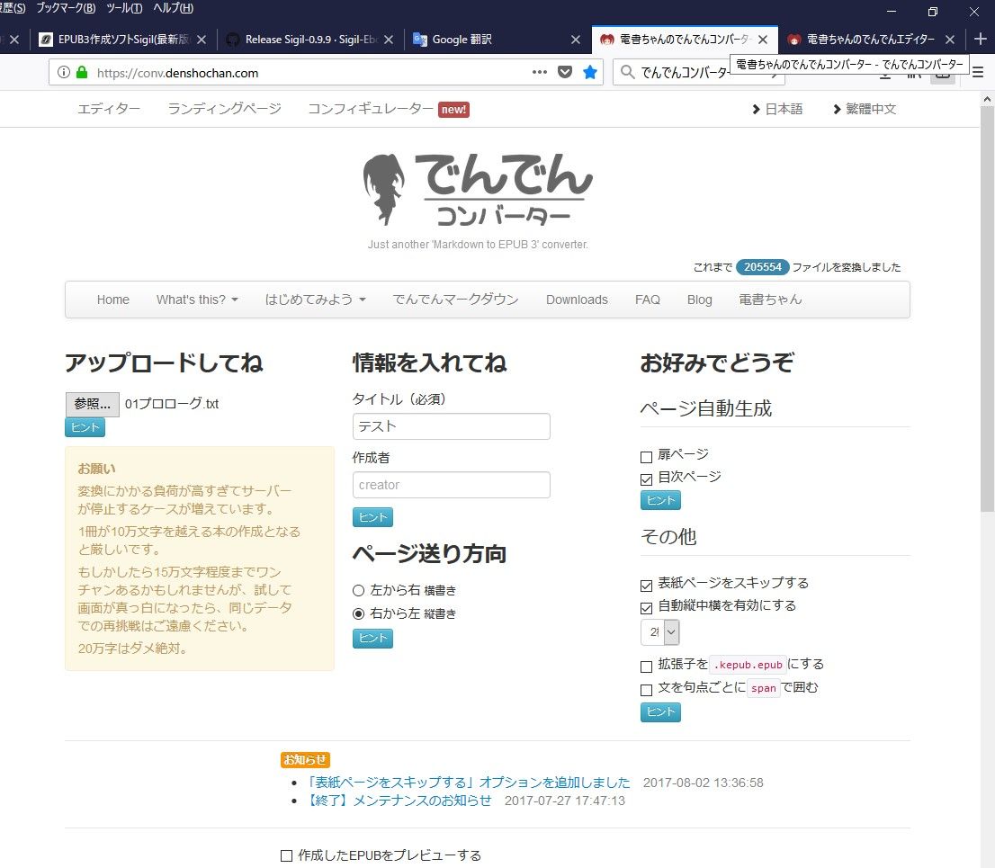
Task: Select 右から左 縦書き radio button
Action: tap(358, 613)
